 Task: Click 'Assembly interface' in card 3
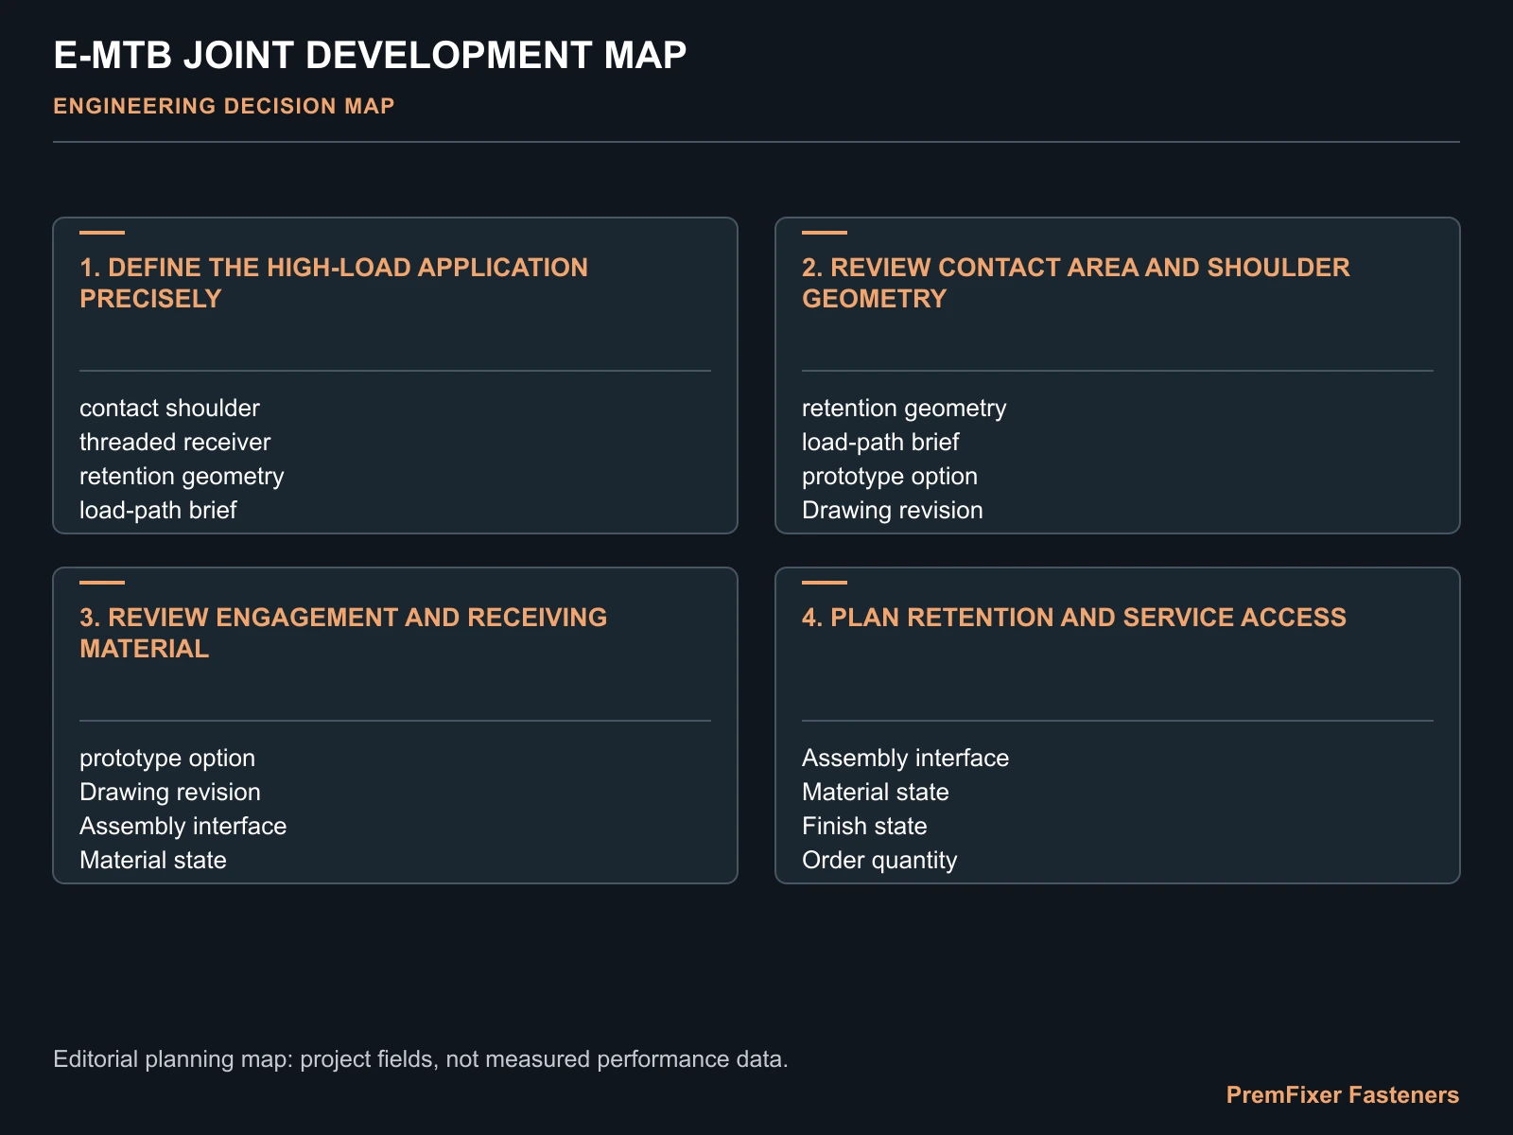click(183, 826)
